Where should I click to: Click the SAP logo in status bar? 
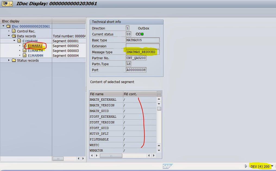(x=167, y=166)
